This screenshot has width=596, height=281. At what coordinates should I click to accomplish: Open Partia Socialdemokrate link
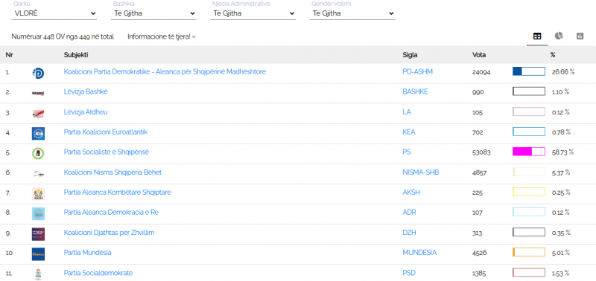click(98, 273)
